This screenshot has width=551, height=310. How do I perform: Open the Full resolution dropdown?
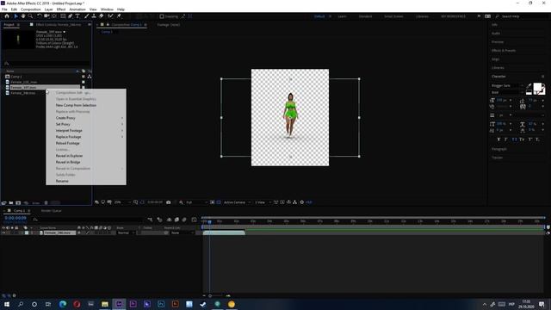196,202
